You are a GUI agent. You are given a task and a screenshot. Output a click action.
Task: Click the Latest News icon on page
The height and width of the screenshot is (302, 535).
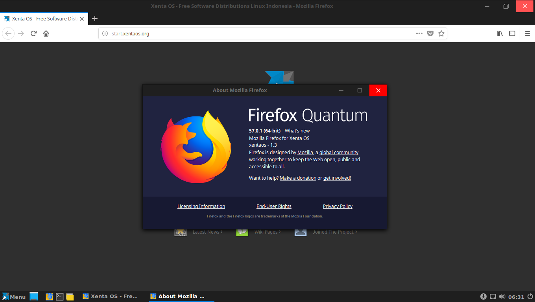[181, 232]
